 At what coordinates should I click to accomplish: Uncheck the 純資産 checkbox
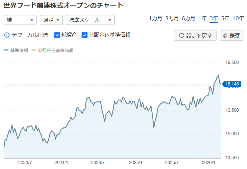click(x=57, y=35)
